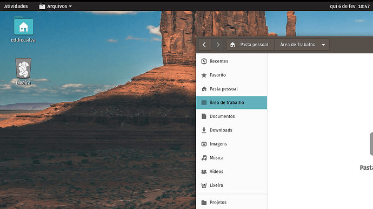Viewport: 373px width, 209px height.
Task: Open Música folder in the sidebar
Action: pos(231,158)
